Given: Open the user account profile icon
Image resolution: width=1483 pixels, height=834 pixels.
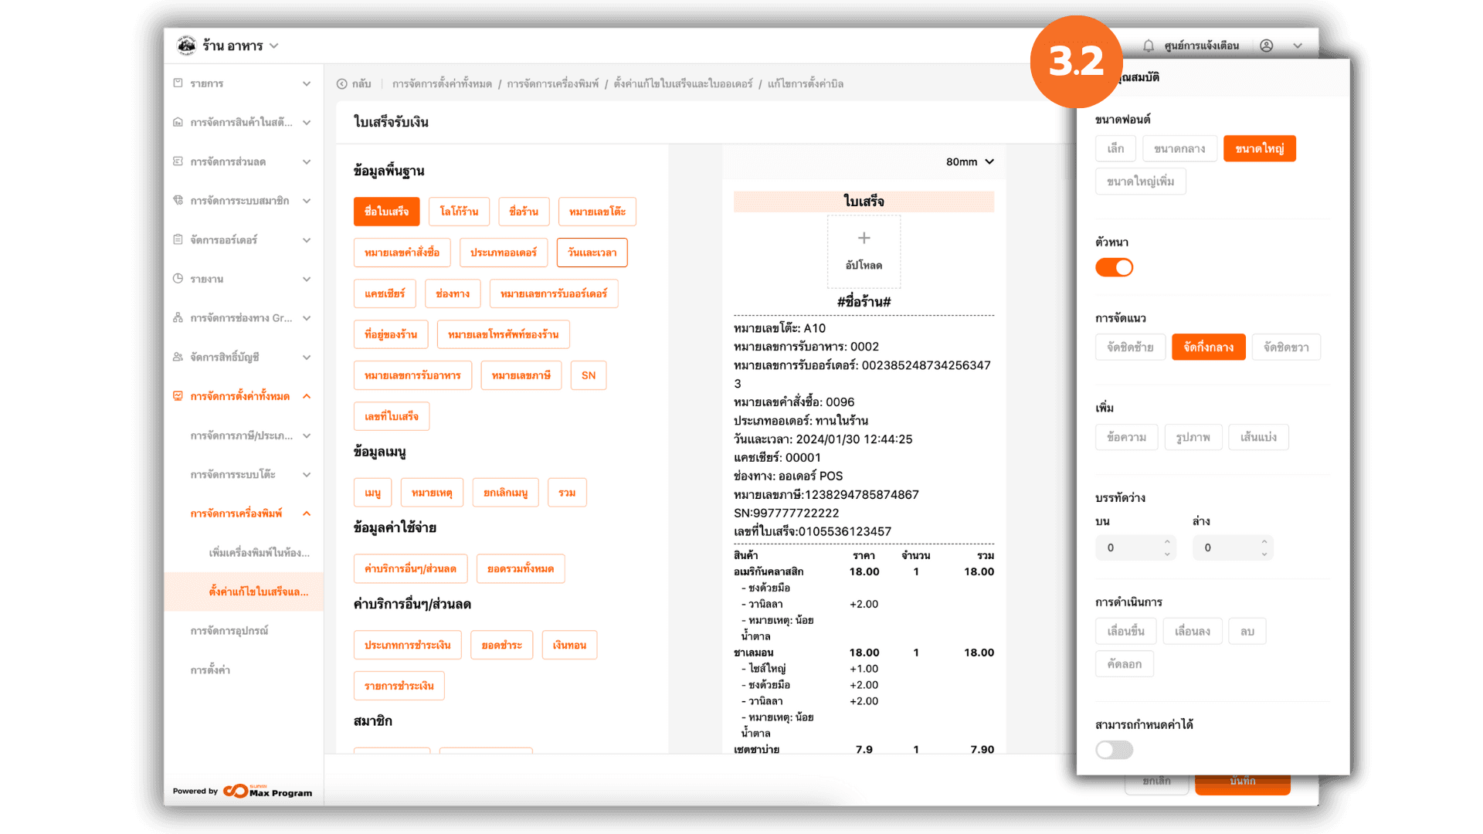Looking at the screenshot, I should (x=1266, y=46).
